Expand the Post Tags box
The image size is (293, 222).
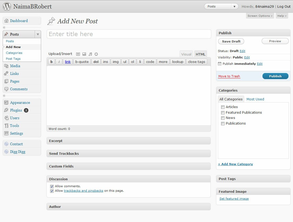pyautogui.click(x=253, y=179)
